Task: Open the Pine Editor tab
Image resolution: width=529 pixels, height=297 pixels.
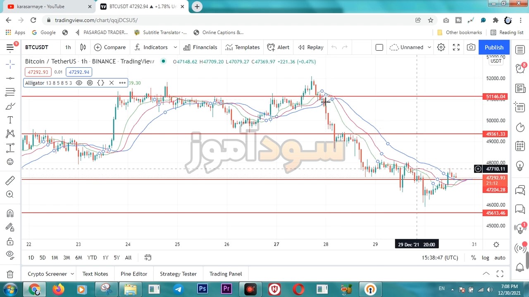Action: click(134, 274)
